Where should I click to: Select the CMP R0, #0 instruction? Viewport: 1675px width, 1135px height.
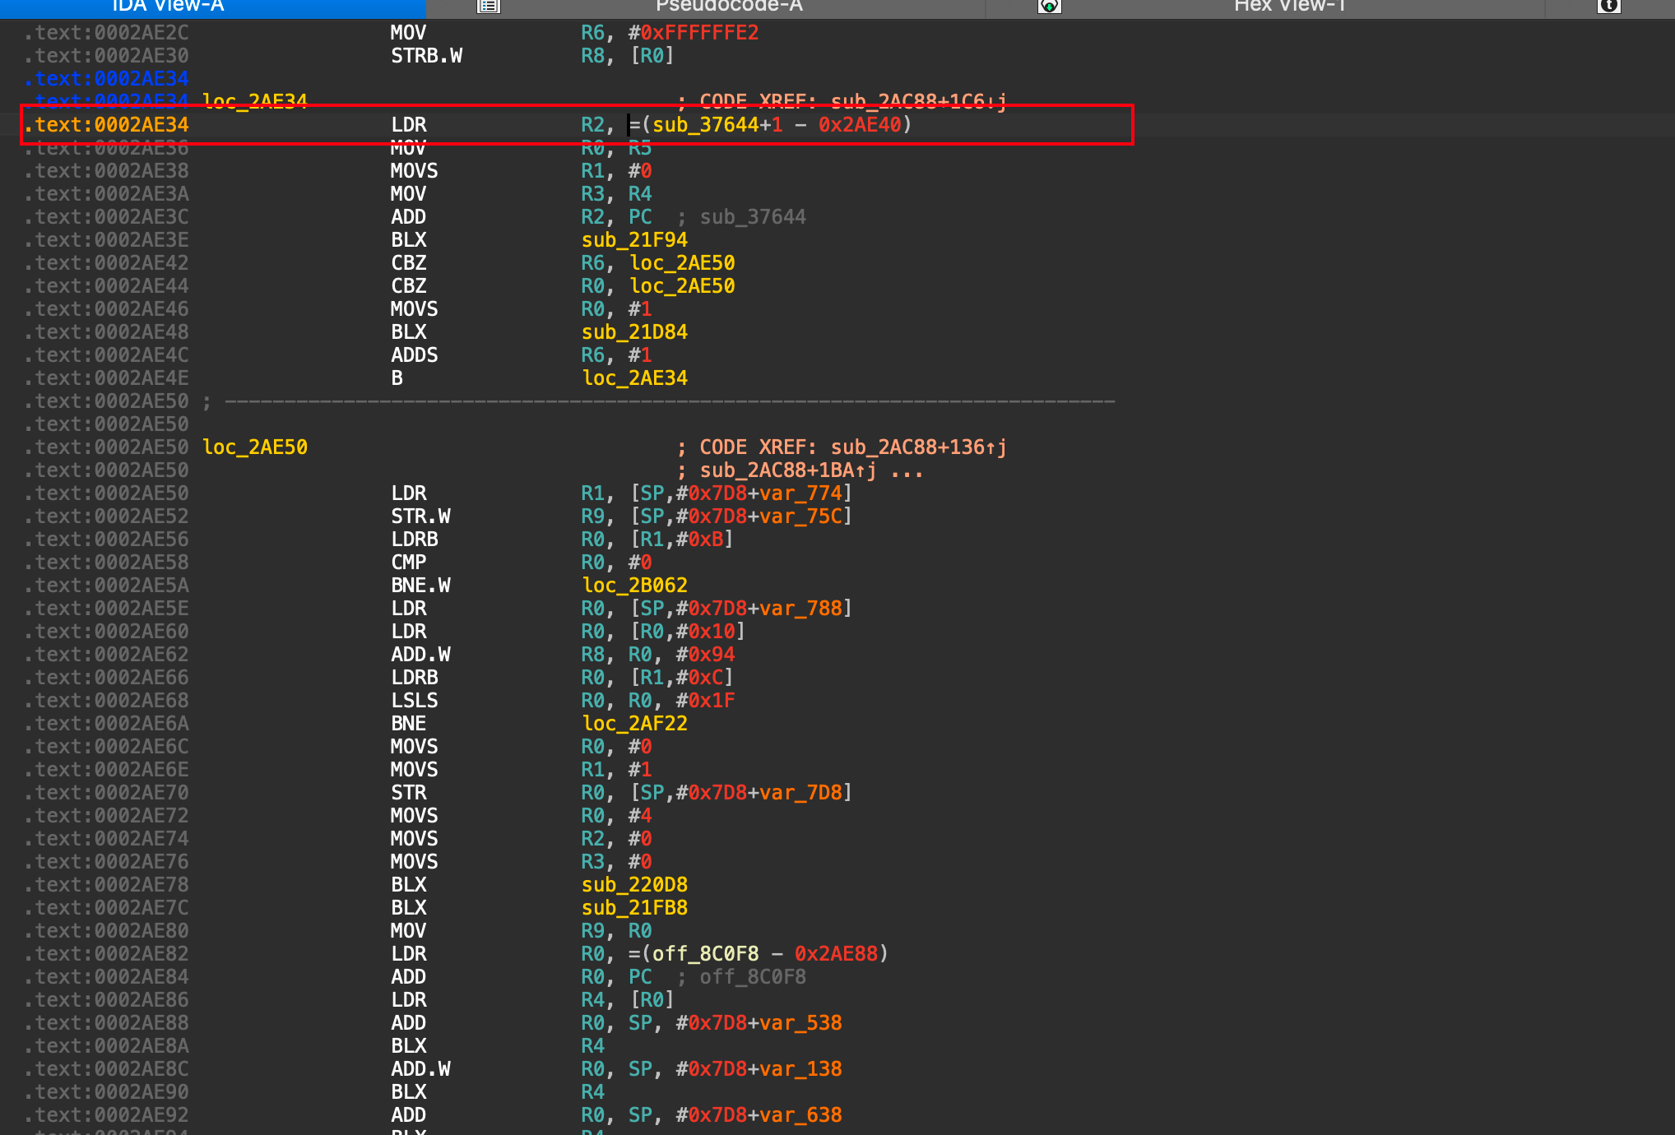point(521,563)
